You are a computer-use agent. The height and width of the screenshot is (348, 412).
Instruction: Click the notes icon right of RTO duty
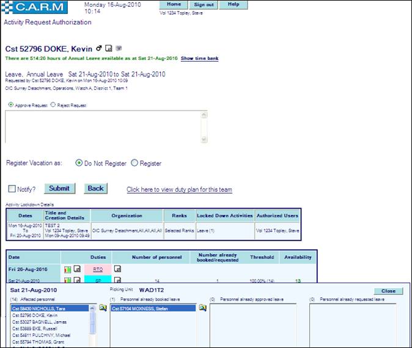coord(117,269)
